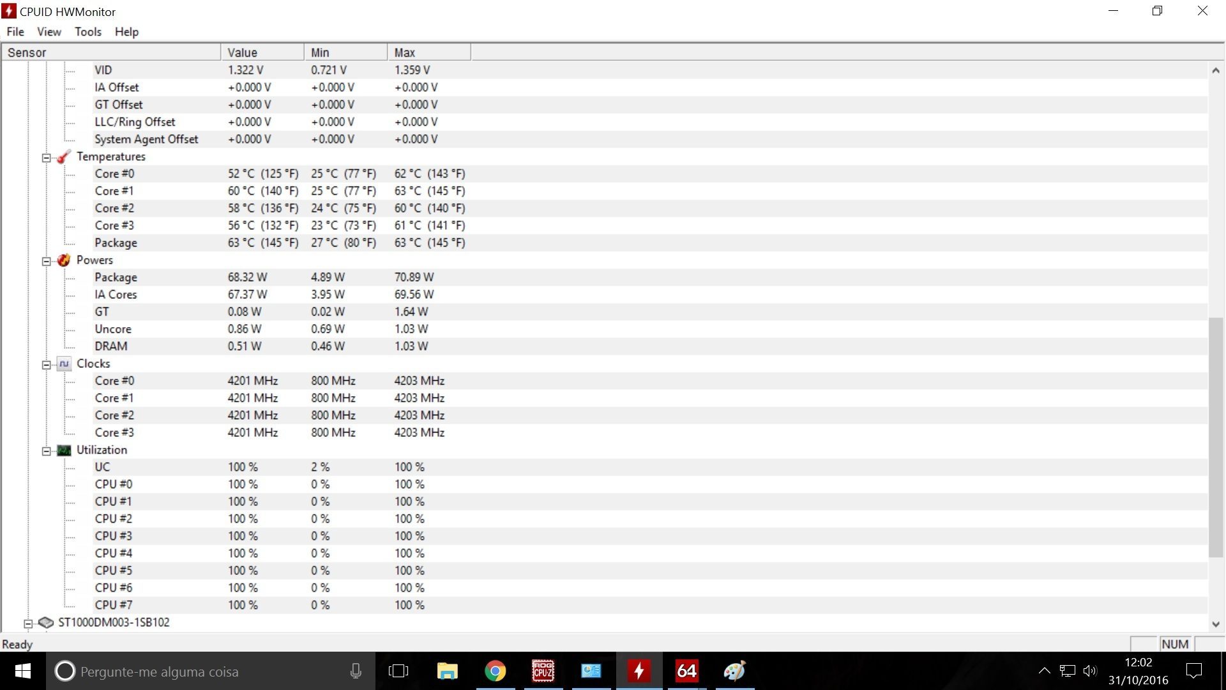Click the Sensor column header
1226x690 pixels.
[x=111, y=52]
